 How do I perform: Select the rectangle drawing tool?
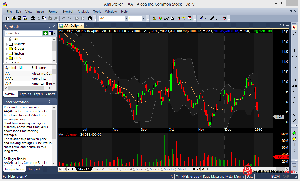[x=294, y=74]
